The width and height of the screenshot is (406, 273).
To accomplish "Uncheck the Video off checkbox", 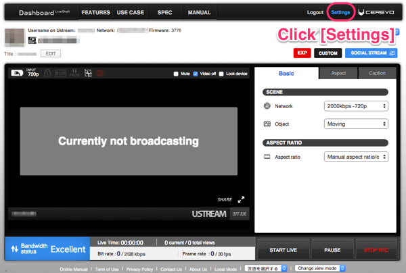I will [196, 74].
